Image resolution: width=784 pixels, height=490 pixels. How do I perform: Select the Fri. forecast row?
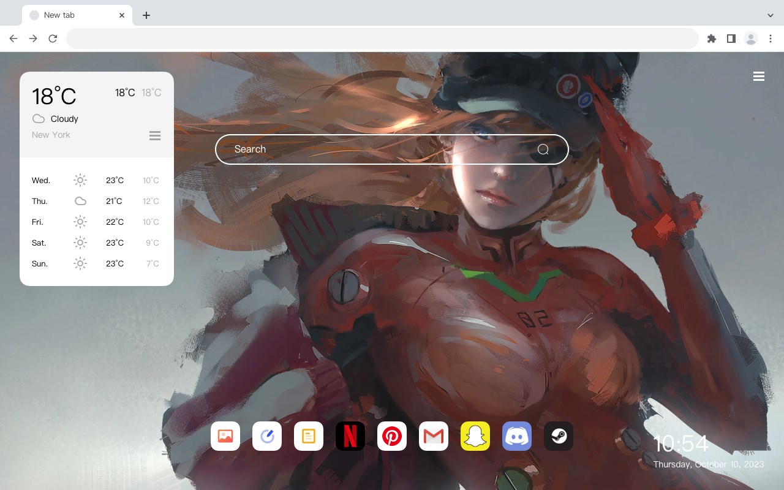click(x=96, y=222)
